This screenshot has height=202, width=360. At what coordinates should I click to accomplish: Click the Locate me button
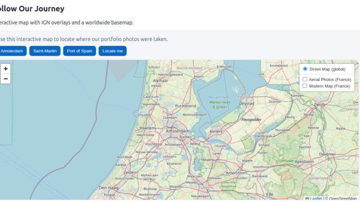112,51
